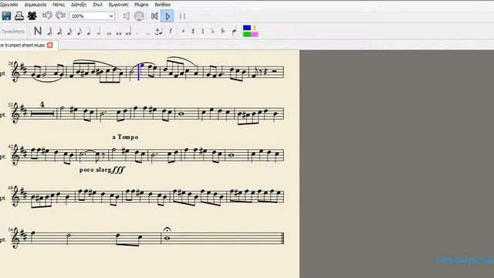Click the rest input button

(171, 31)
